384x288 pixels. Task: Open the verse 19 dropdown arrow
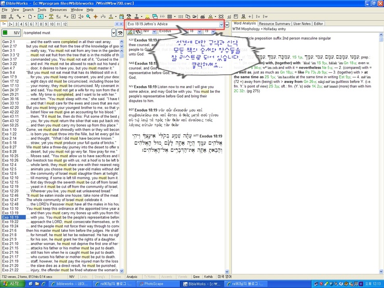point(213,31)
